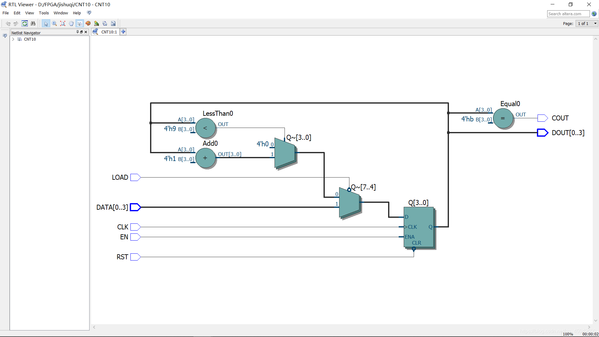
Task: Select the Add0 adder node
Action: click(205, 158)
